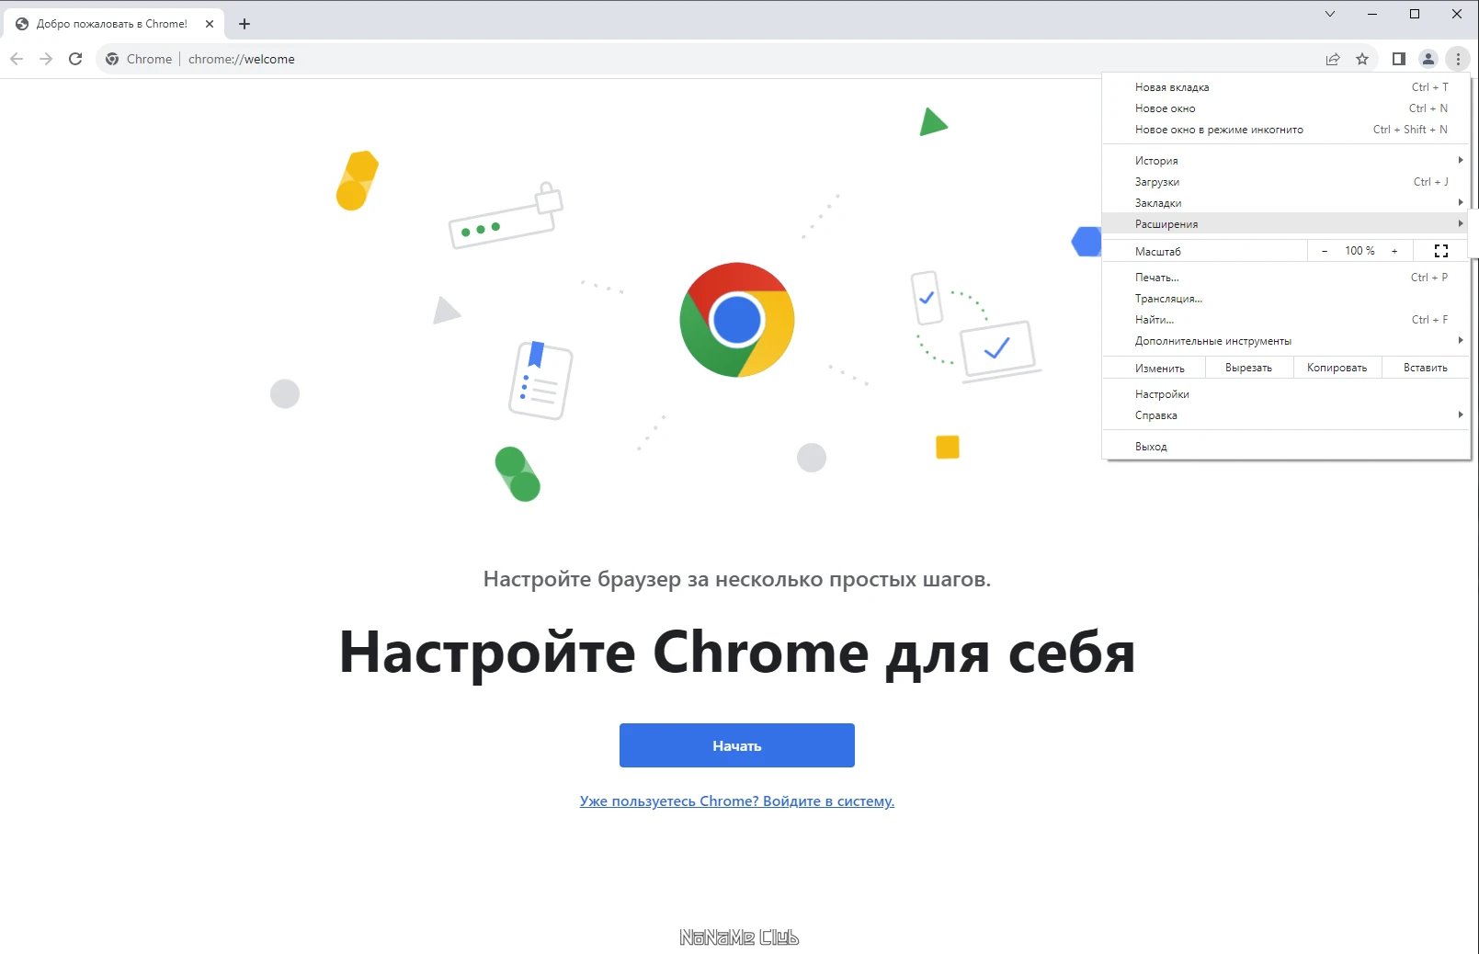Reload the current page

pos(75,59)
